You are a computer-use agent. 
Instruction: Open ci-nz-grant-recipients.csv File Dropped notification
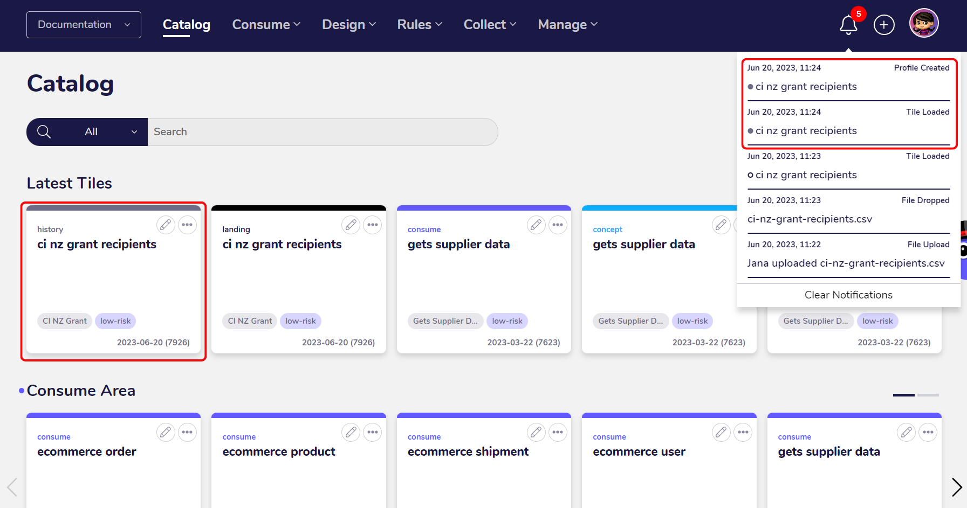[848, 213]
